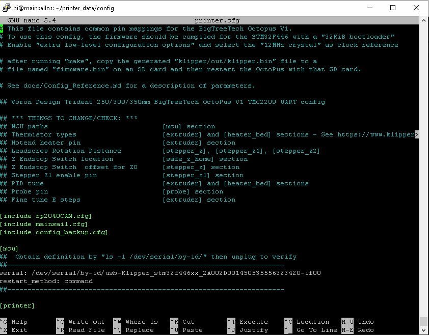The height and width of the screenshot is (335, 429).
Task: Click the "*** THINGS TO CHANGE/CHECK: ***" line
Action: point(69,118)
